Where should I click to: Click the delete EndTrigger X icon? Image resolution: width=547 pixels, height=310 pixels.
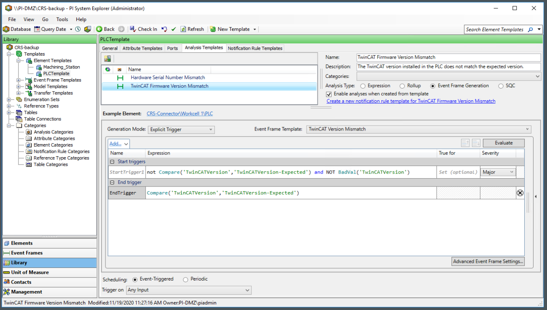pos(520,193)
